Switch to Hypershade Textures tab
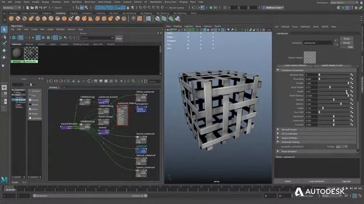The width and height of the screenshot is (364, 204). [x=30, y=44]
